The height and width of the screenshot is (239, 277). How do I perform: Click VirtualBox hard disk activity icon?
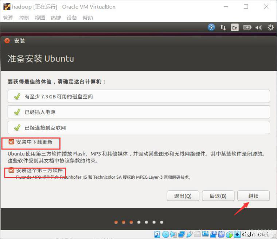[x=157, y=234]
